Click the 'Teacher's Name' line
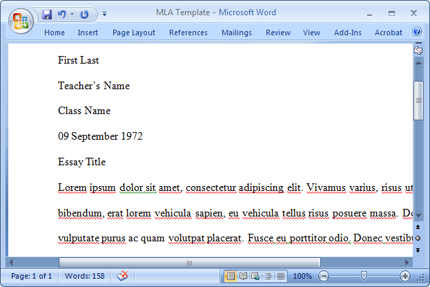Viewport: 430px width, 287px height. [94, 86]
